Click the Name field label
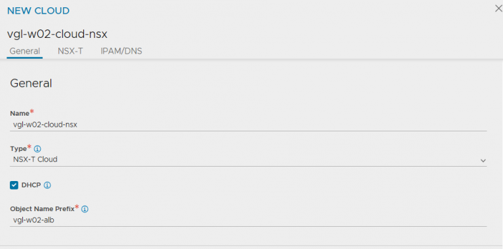The image size is (503, 249). [20, 113]
